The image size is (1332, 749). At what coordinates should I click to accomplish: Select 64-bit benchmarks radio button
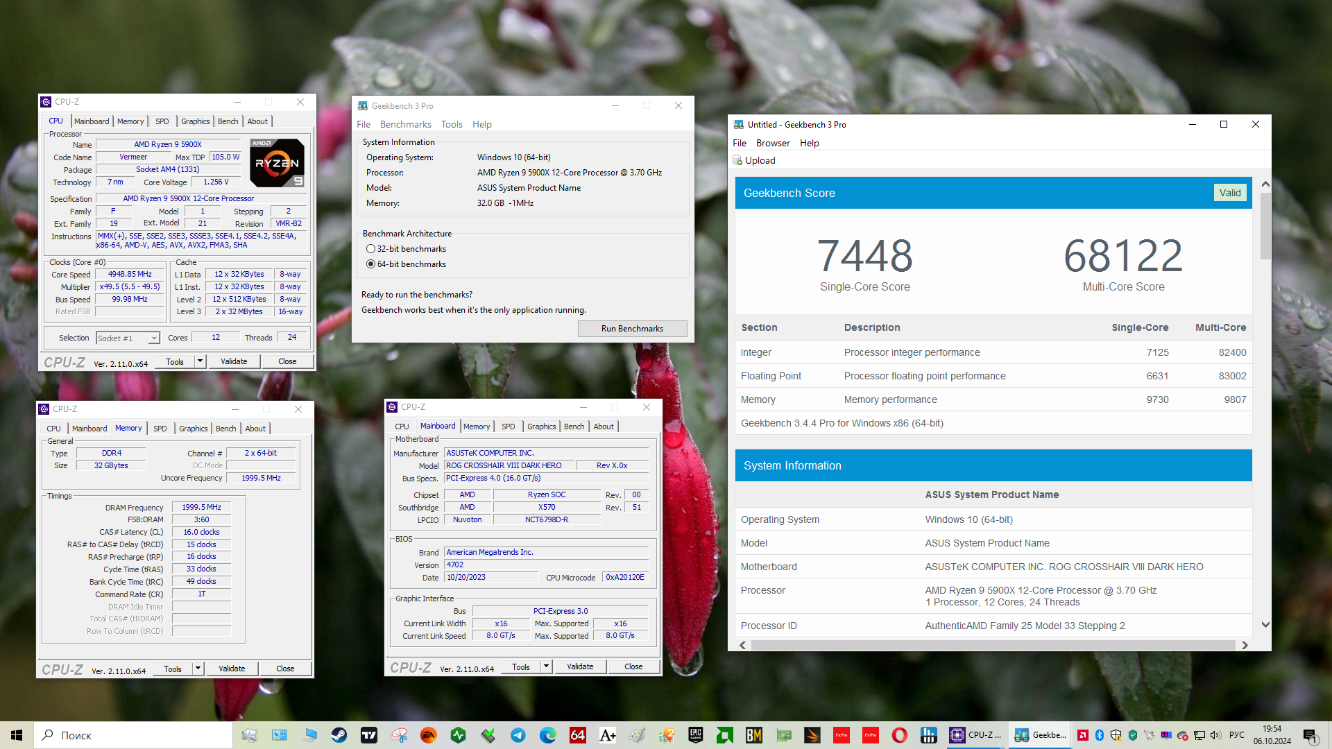370,264
